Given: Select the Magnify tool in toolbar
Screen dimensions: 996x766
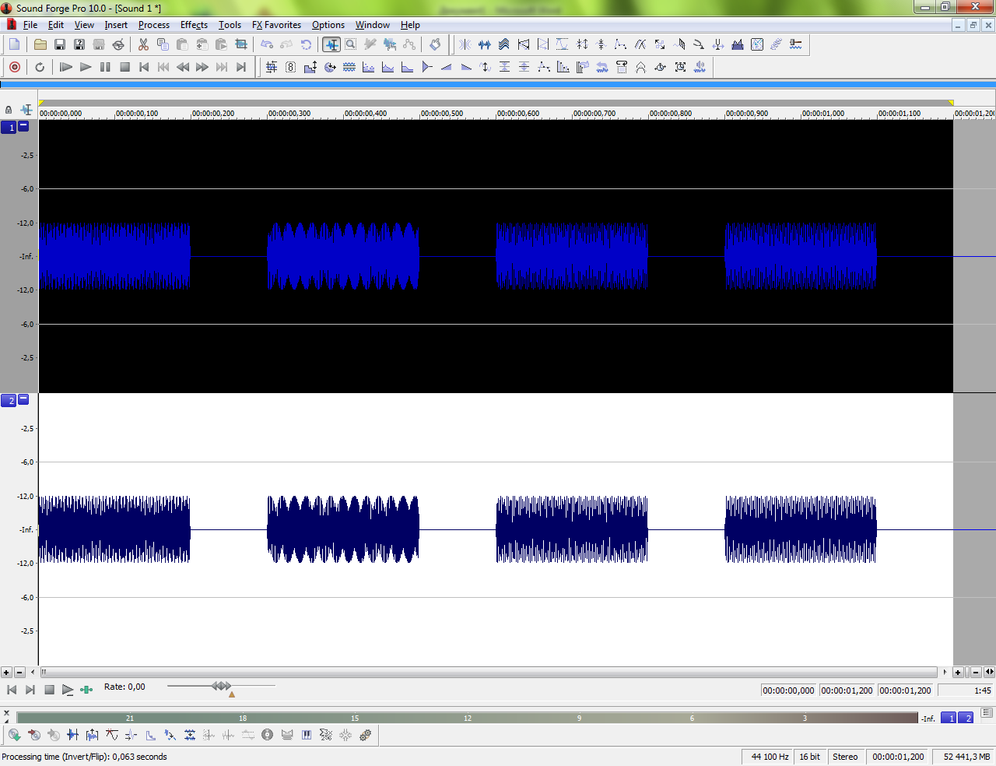Looking at the screenshot, I should pos(351,44).
